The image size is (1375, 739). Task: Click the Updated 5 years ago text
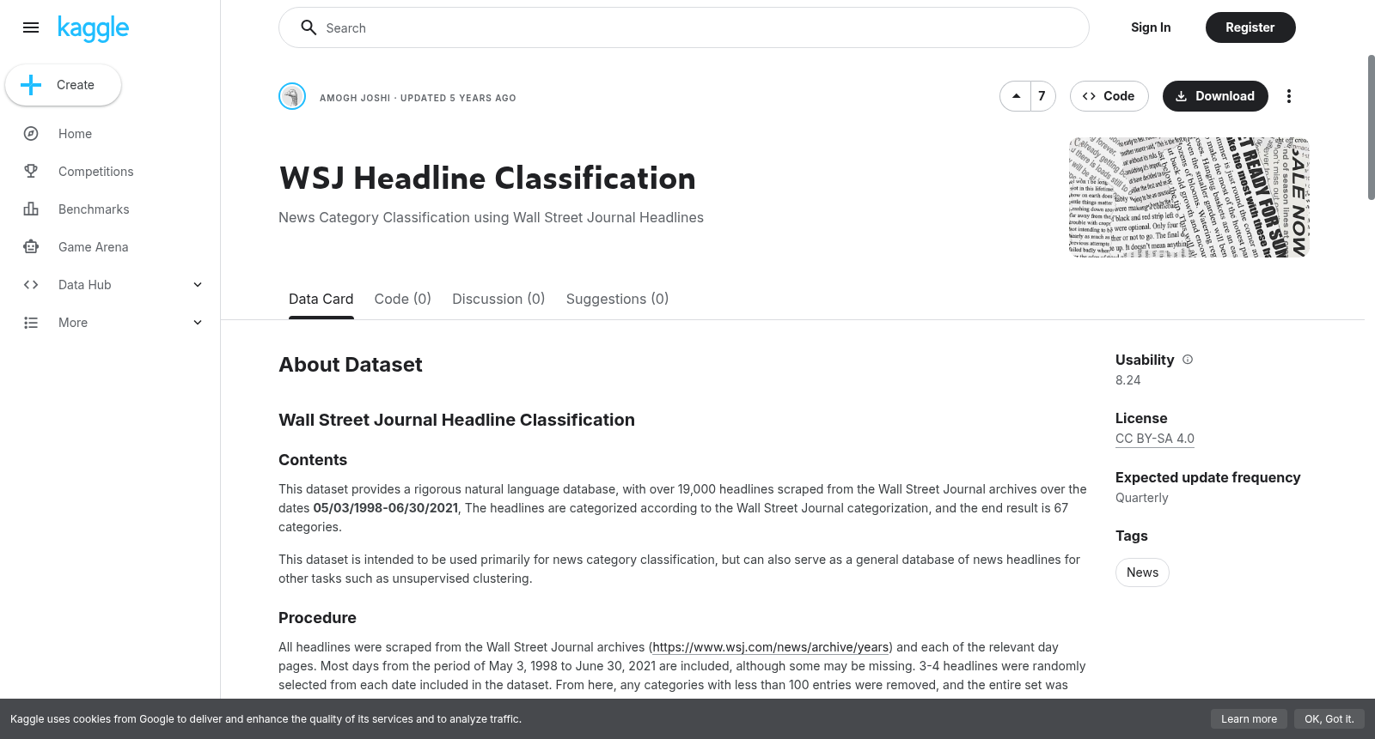458,98
